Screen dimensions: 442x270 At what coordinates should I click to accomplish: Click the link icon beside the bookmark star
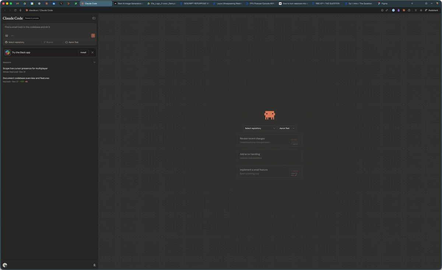pos(387,10)
